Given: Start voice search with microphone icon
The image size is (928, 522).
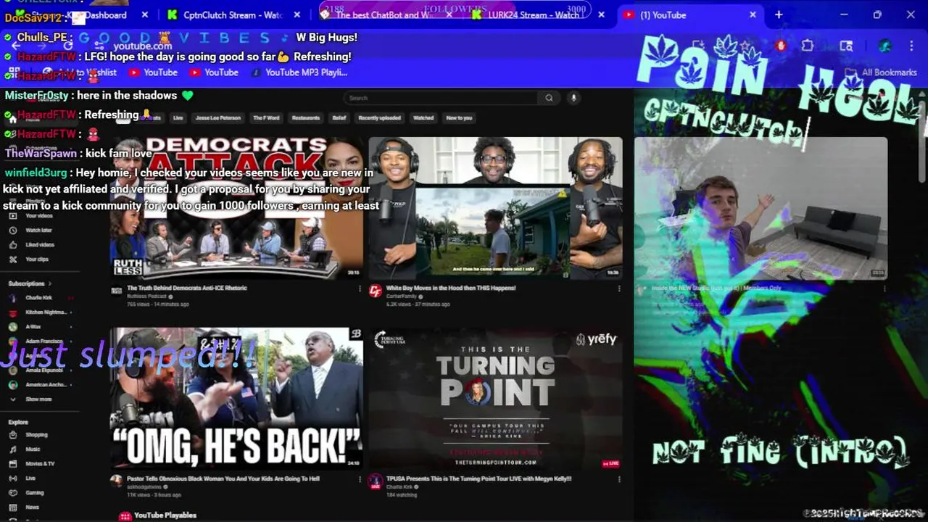Looking at the screenshot, I should [x=573, y=98].
